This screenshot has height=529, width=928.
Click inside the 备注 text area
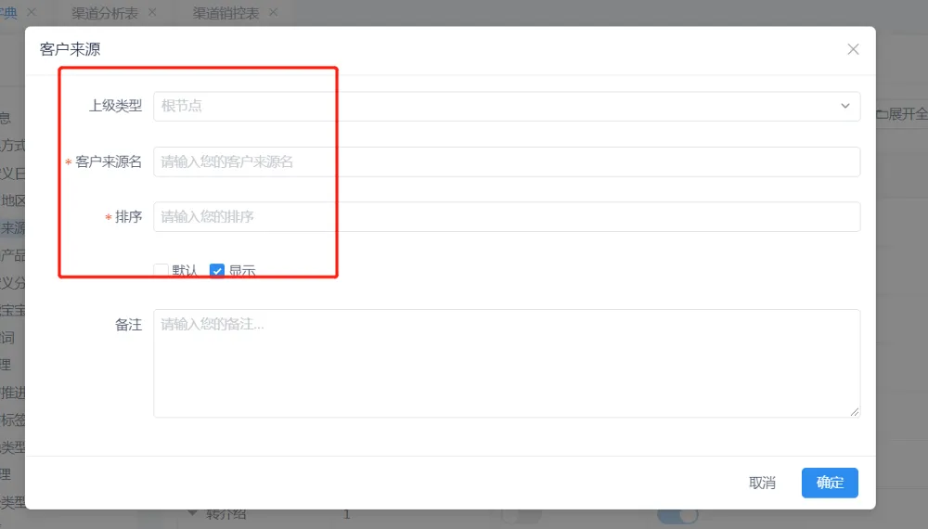pyautogui.click(x=506, y=363)
